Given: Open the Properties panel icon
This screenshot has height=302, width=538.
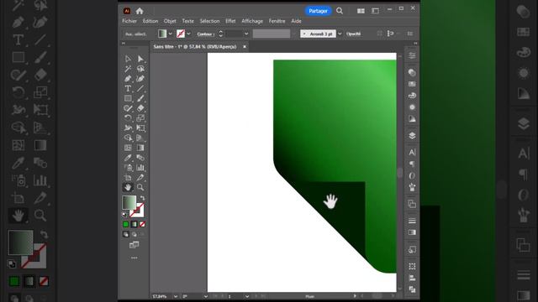Looking at the screenshot, I should (x=412, y=55).
